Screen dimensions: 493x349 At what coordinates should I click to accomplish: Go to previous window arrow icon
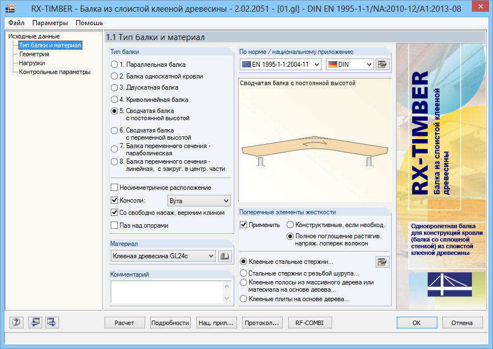pos(35,322)
